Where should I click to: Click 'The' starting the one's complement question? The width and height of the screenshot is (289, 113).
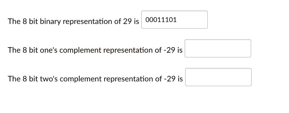(x=14, y=50)
